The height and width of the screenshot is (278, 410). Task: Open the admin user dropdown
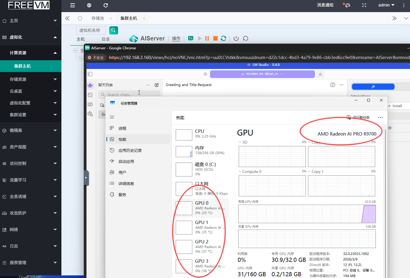point(386,5)
